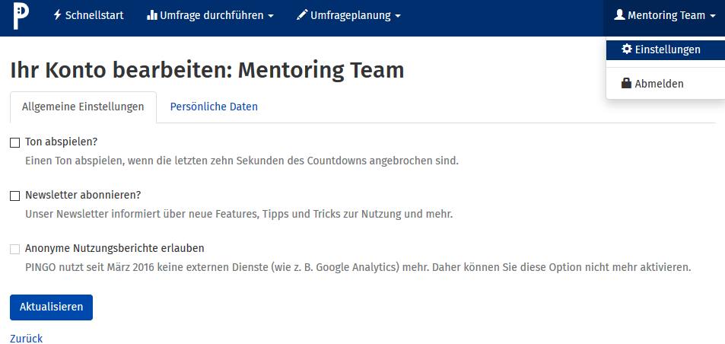Viewport: 725px width, 344px height.
Task: Click the user icon beside Mentoring Team
Action: coord(619,15)
